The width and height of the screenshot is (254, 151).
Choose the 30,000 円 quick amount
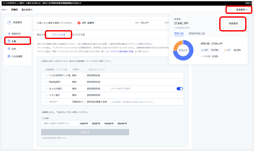(96, 124)
